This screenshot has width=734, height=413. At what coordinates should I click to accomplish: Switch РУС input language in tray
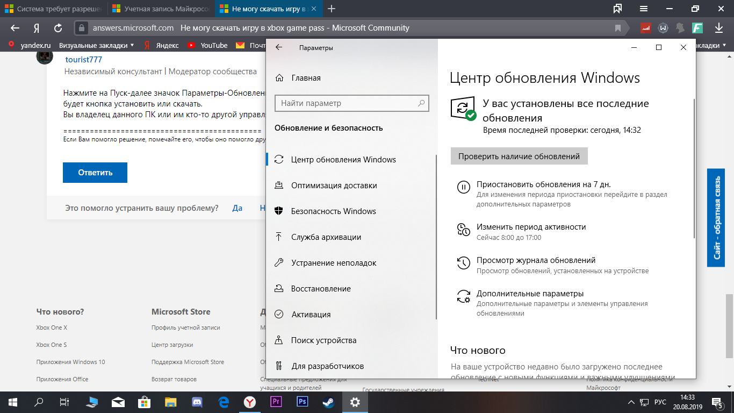(660, 402)
